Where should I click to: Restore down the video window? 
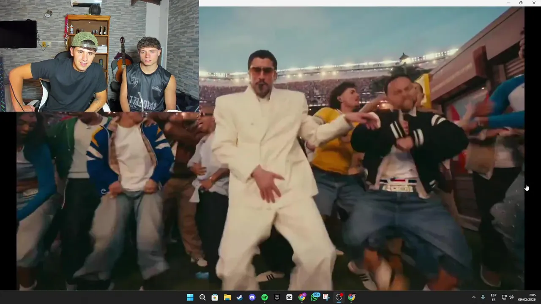pos(521,3)
